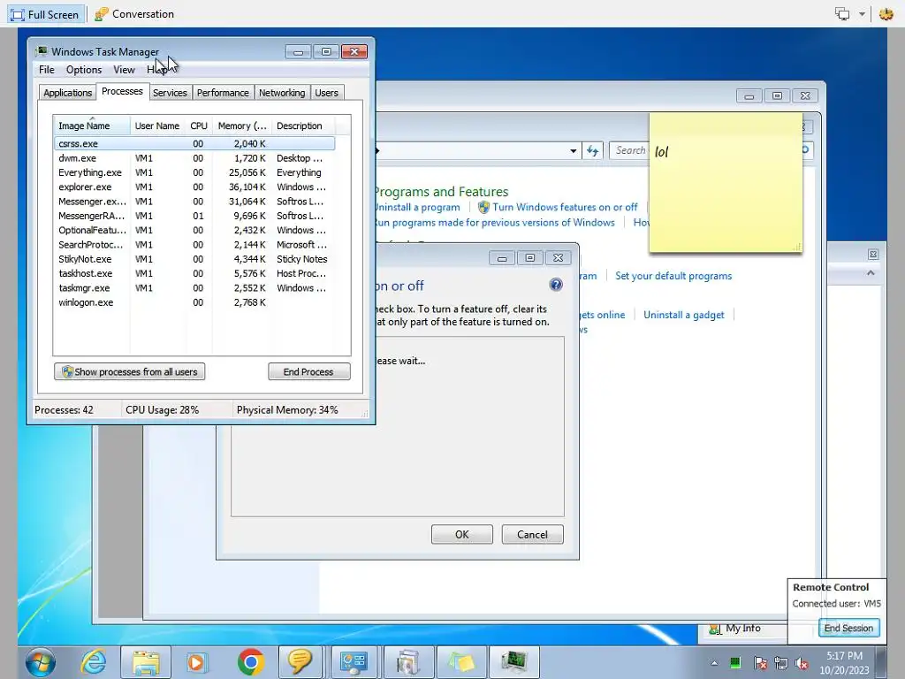
Task: Sort processes by CPU column header
Action: (199, 126)
